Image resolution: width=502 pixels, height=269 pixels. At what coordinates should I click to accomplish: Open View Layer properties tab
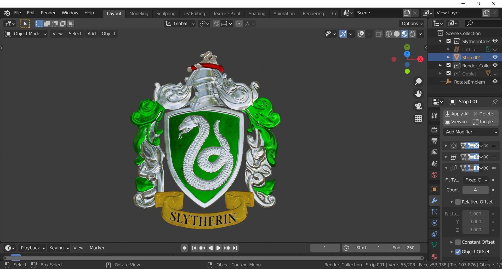[434, 152]
